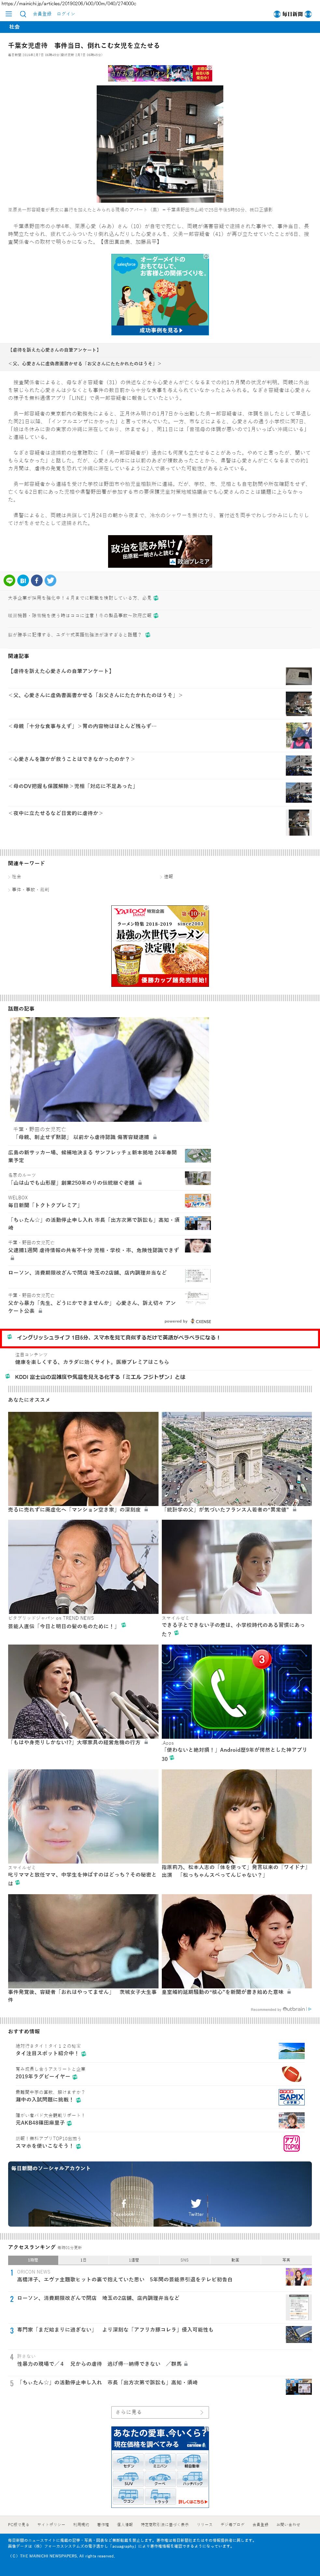Expand the ranking with さらに見る button
This screenshot has height=2576, width=320.
tap(160, 2412)
